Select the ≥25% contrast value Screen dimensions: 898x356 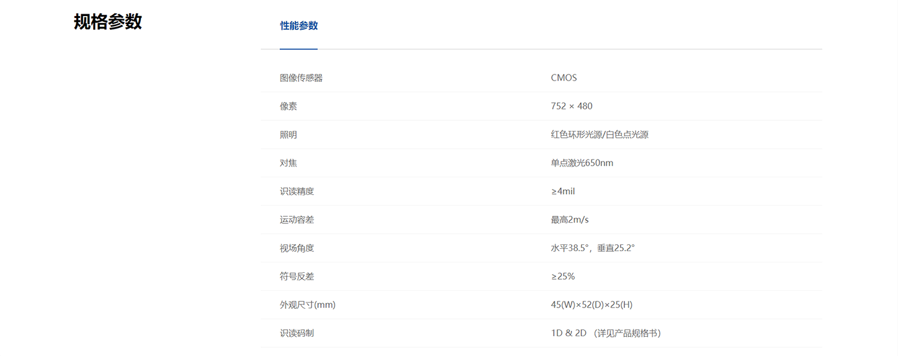tap(563, 277)
